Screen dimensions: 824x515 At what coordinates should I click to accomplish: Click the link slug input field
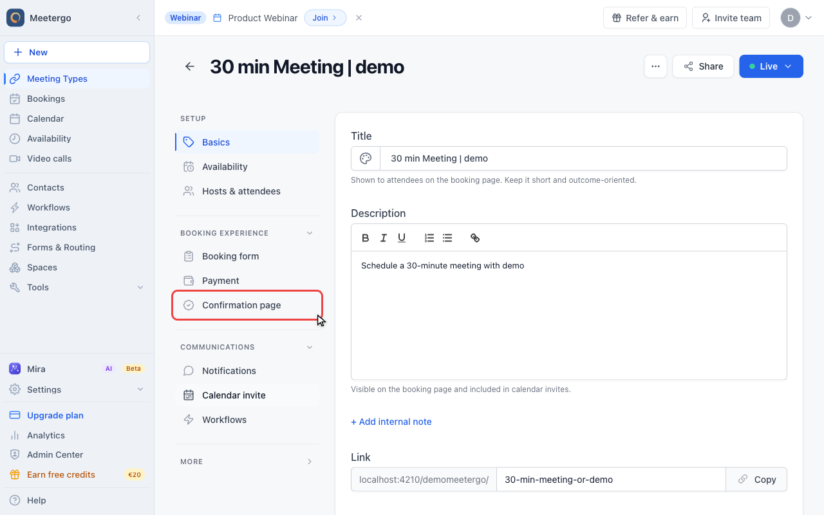[611, 480]
